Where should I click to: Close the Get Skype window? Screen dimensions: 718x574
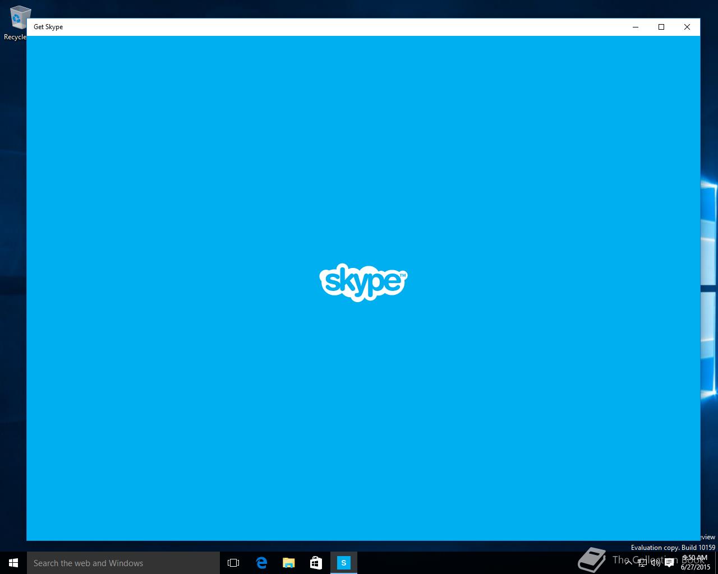[687, 27]
